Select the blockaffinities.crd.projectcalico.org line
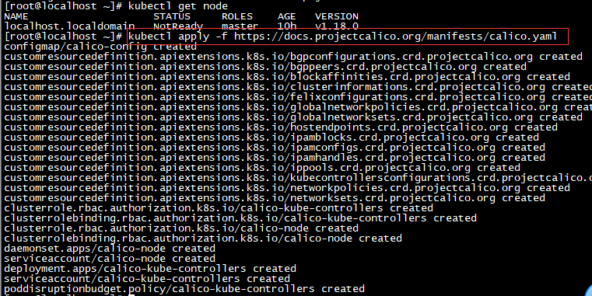This screenshot has height=296, width=592. 287,77
